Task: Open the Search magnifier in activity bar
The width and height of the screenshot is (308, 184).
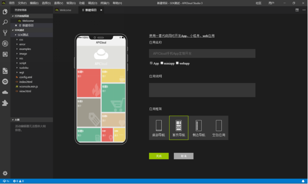Action: pos(5,22)
